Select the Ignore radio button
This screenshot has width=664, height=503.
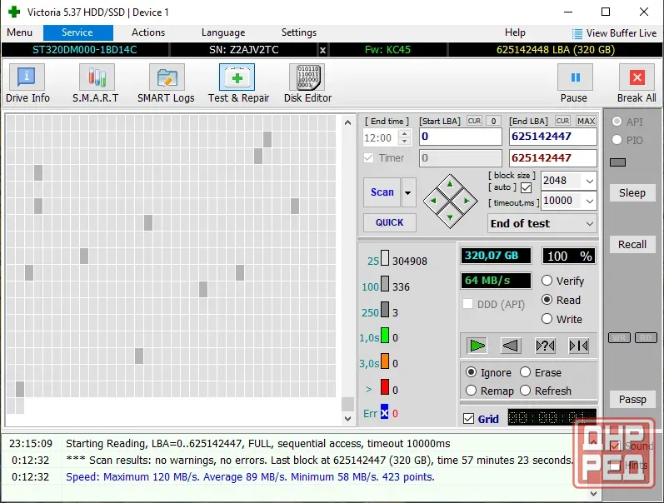471,372
